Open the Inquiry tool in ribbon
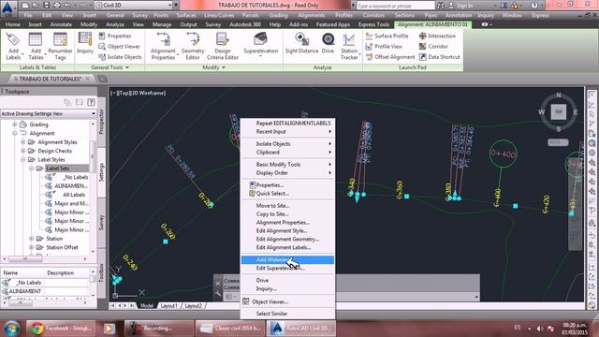This screenshot has width=599, height=337. [85, 43]
